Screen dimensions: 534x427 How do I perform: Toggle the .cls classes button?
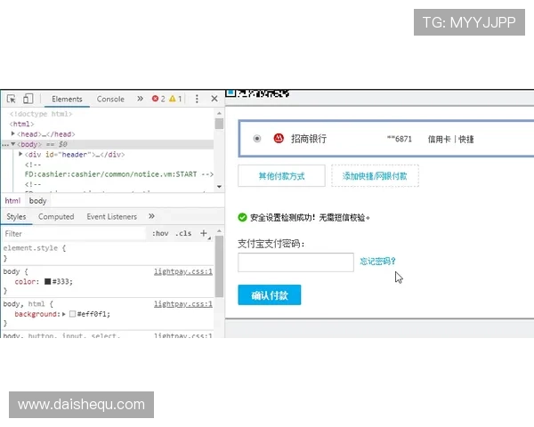(x=183, y=233)
